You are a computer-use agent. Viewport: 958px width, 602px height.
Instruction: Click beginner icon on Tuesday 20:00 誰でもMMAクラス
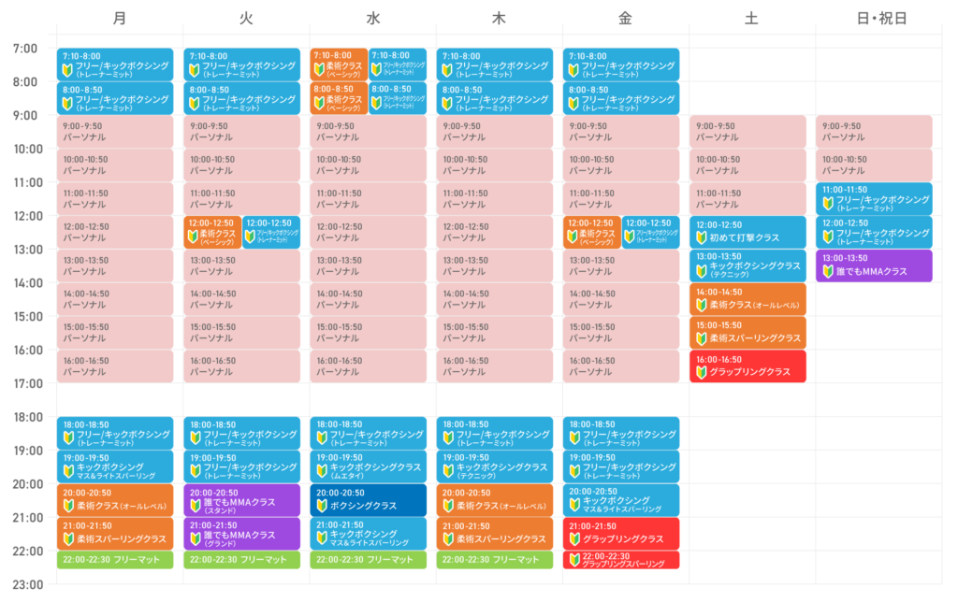click(195, 506)
